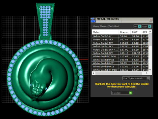Click the 98.35 grams value
This screenshot has width=158, height=119.
tap(123, 63)
